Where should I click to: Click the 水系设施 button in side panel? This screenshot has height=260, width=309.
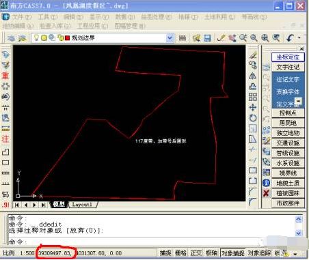[288, 163]
